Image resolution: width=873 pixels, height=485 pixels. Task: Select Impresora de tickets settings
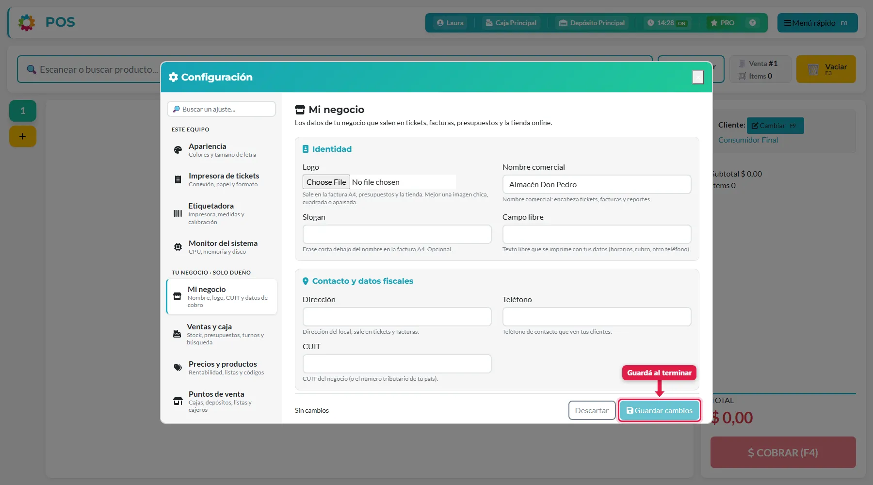[x=222, y=179]
